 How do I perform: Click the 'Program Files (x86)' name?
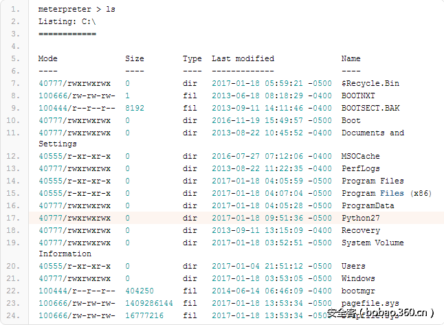point(386,193)
